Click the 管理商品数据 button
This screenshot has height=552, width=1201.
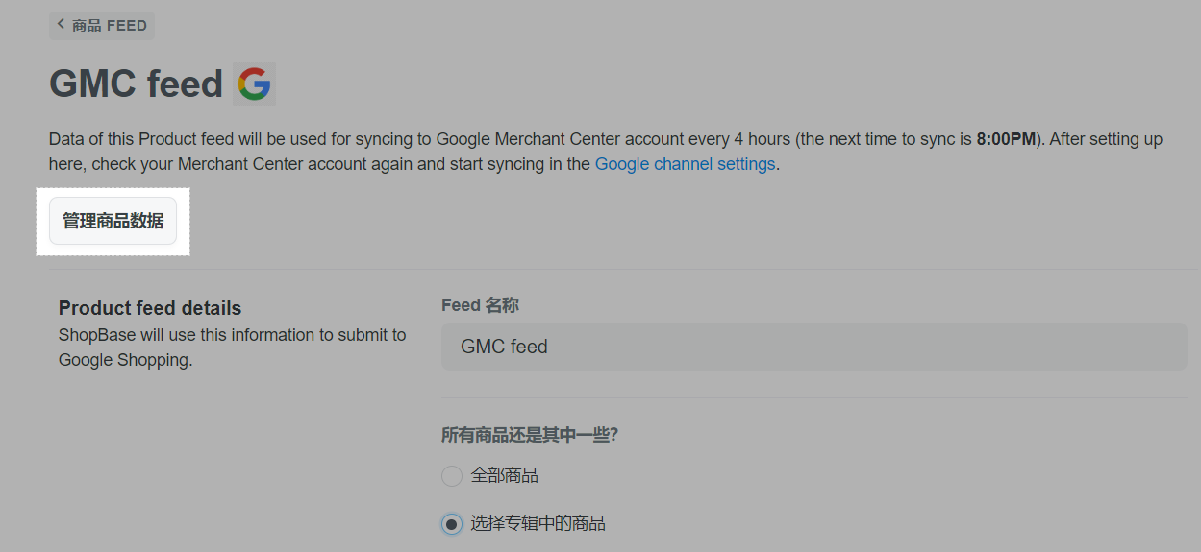pyautogui.click(x=113, y=222)
